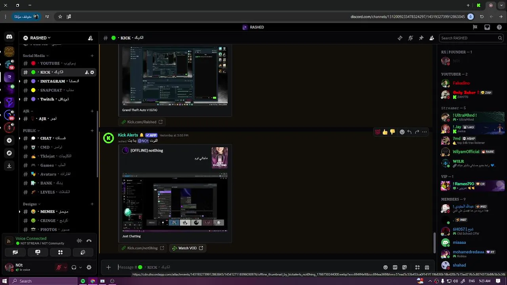Viewport: 507px width, 285px height.
Task: Toggle channel notification mute bell
Action: [x=410, y=38]
